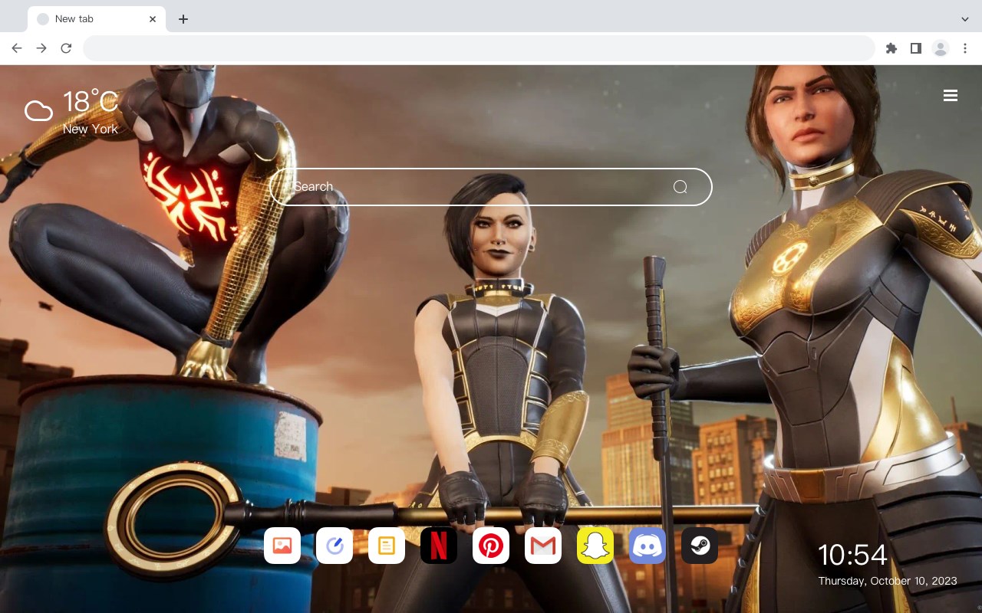Open the blue to-do checkmark shortcut

point(334,546)
